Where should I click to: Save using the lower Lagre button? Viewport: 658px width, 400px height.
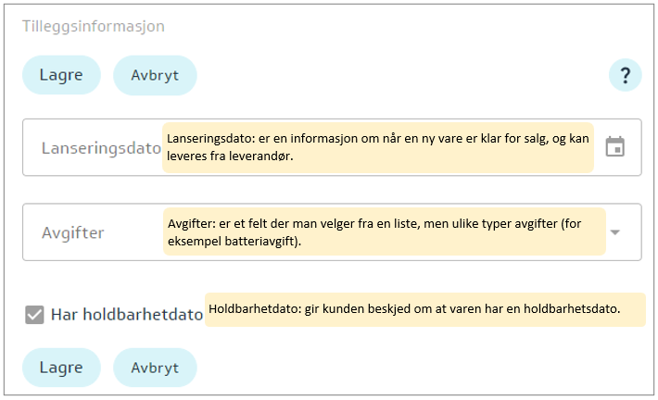coord(61,367)
